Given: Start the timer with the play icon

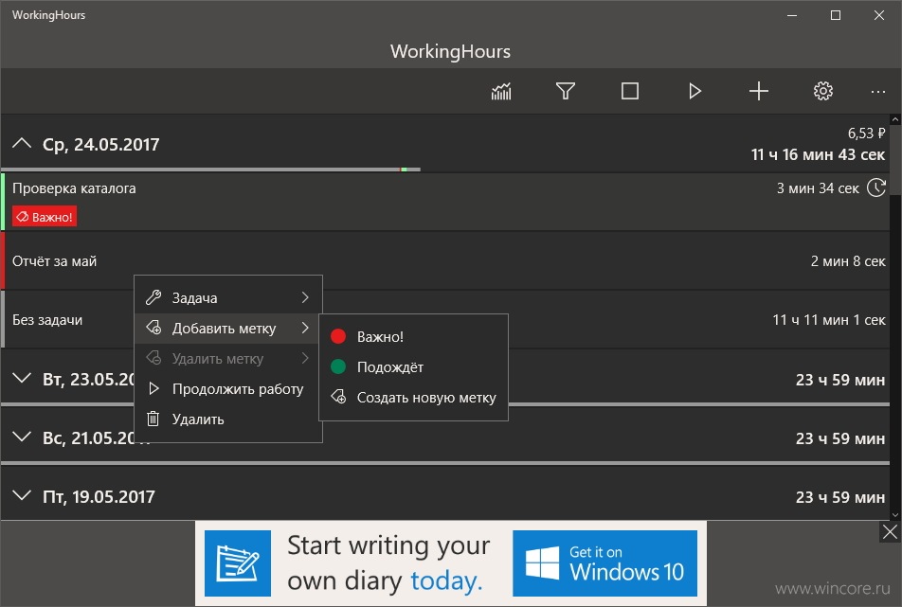Looking at the screenshot, I should pos(695,91).
